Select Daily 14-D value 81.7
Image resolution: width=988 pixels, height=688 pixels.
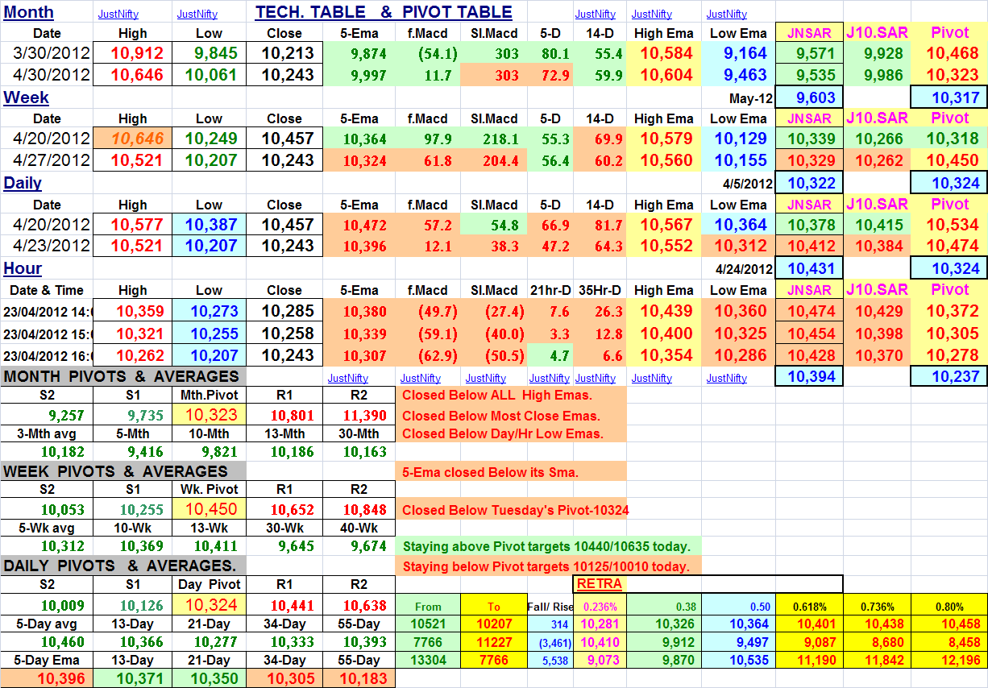[599, 225]
